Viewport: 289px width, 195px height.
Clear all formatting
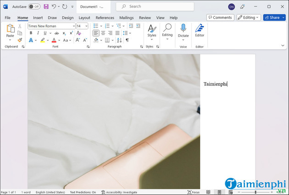(79, 33)
